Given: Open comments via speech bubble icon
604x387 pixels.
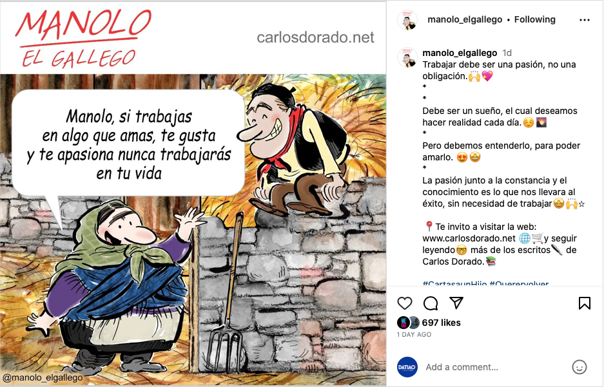Looking at the screenshot, I should (x=430, y=303).
